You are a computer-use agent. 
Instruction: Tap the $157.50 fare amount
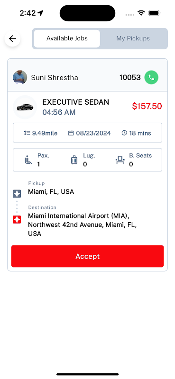(147, 106)
